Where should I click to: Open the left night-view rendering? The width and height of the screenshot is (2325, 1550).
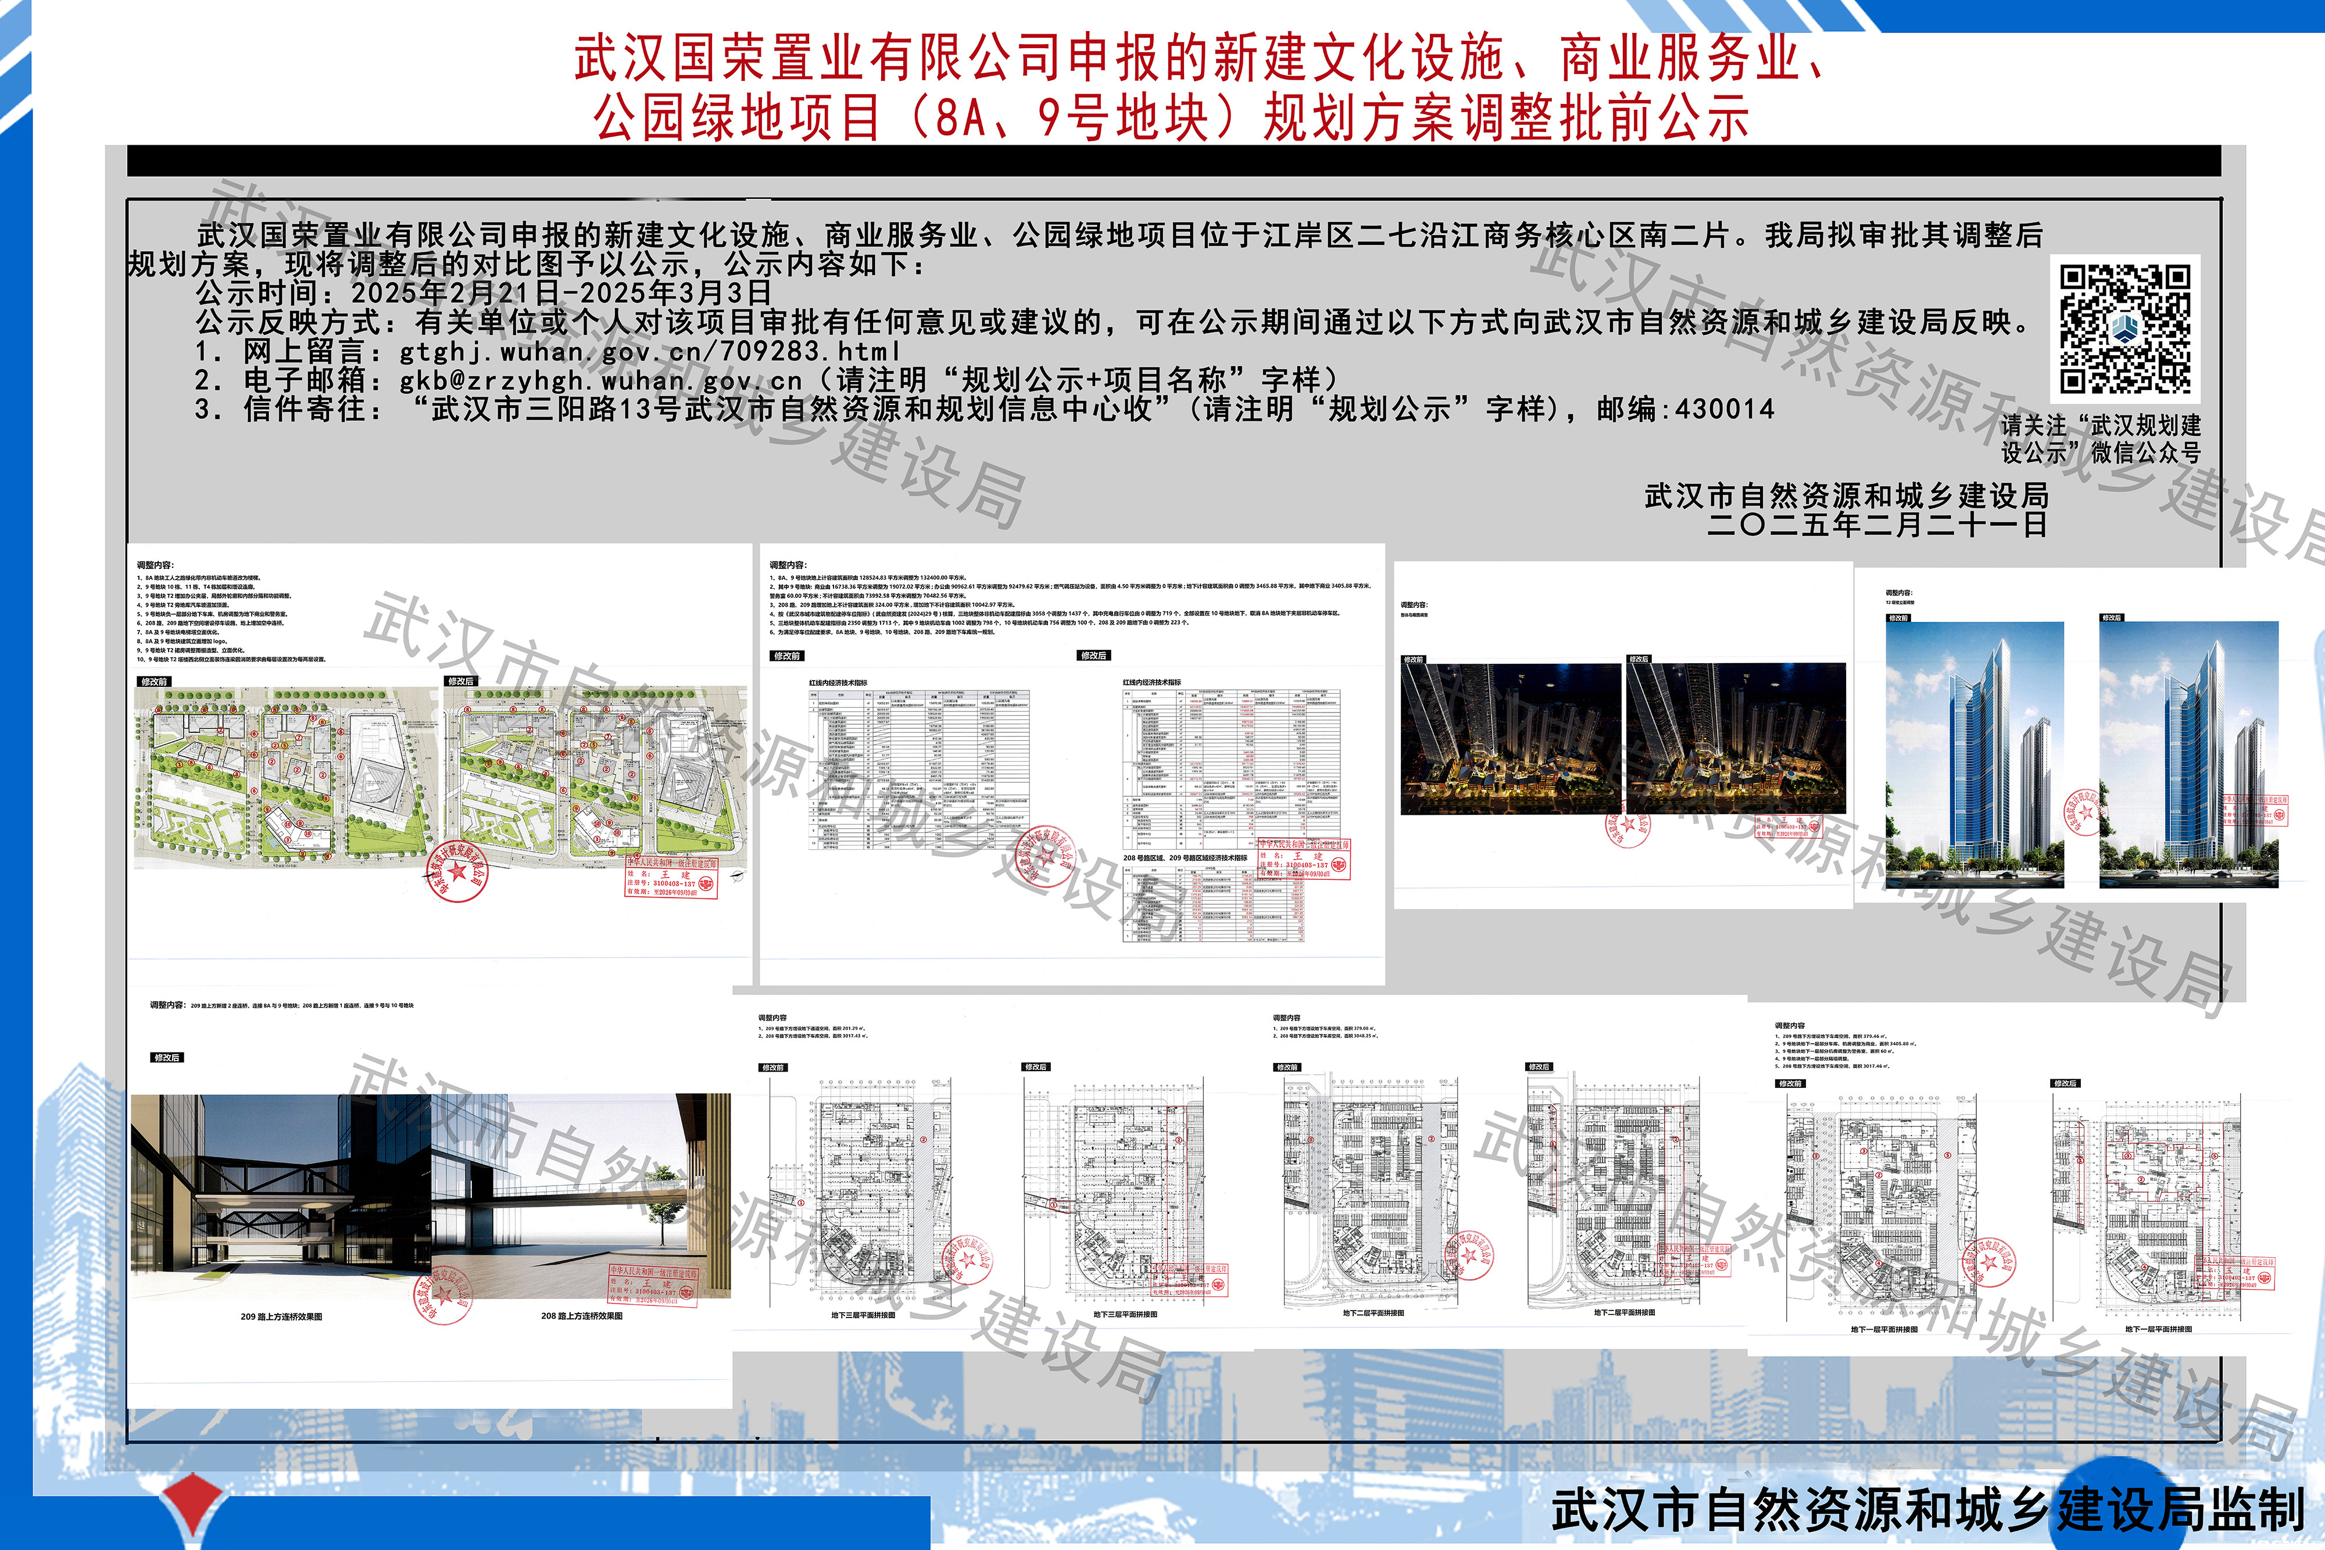(x=1511, y=739)
